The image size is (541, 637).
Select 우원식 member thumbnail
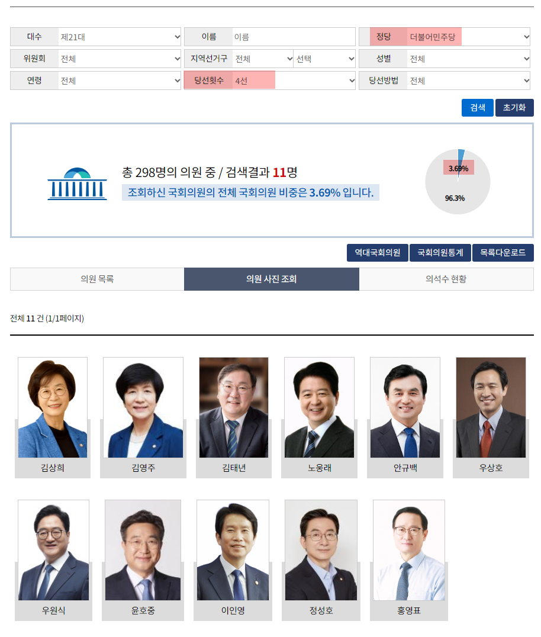click(x=53, y=550)
